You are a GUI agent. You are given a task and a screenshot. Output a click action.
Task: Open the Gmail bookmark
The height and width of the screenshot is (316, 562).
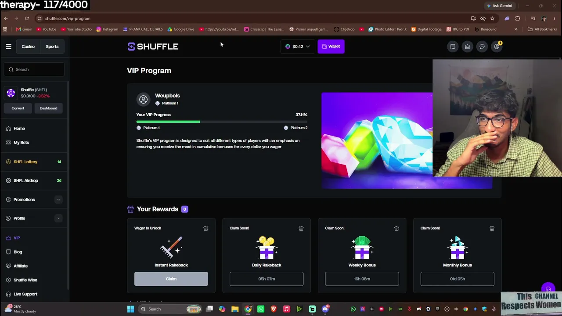24,29
